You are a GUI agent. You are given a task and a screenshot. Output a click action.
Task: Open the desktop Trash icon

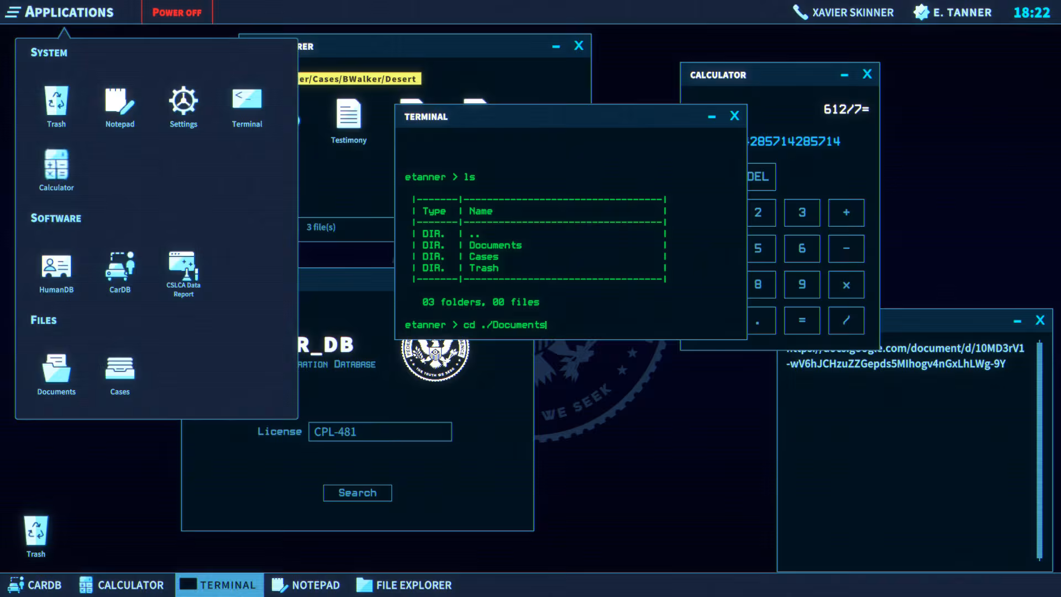36,536
